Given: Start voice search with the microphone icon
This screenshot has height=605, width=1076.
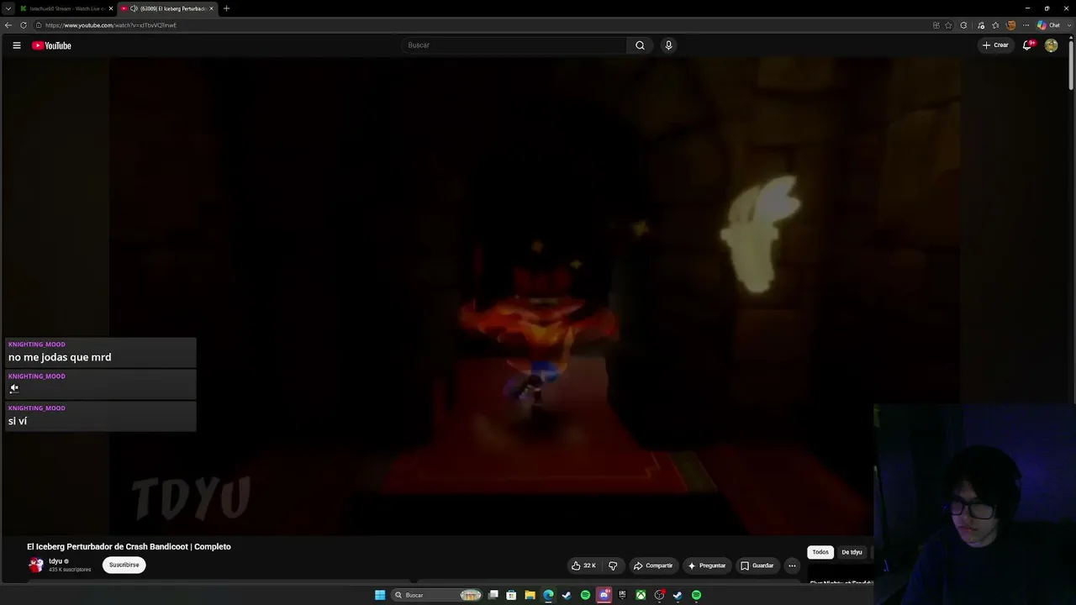Looking at the screenshot, I should click(668, 45).
